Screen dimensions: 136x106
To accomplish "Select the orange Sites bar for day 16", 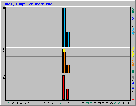I will pos(69,69).
